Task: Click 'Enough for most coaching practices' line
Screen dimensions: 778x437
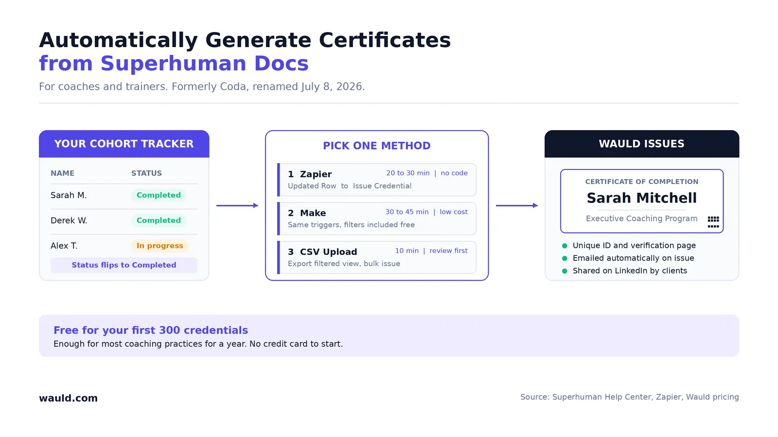Action: (198, 344)
